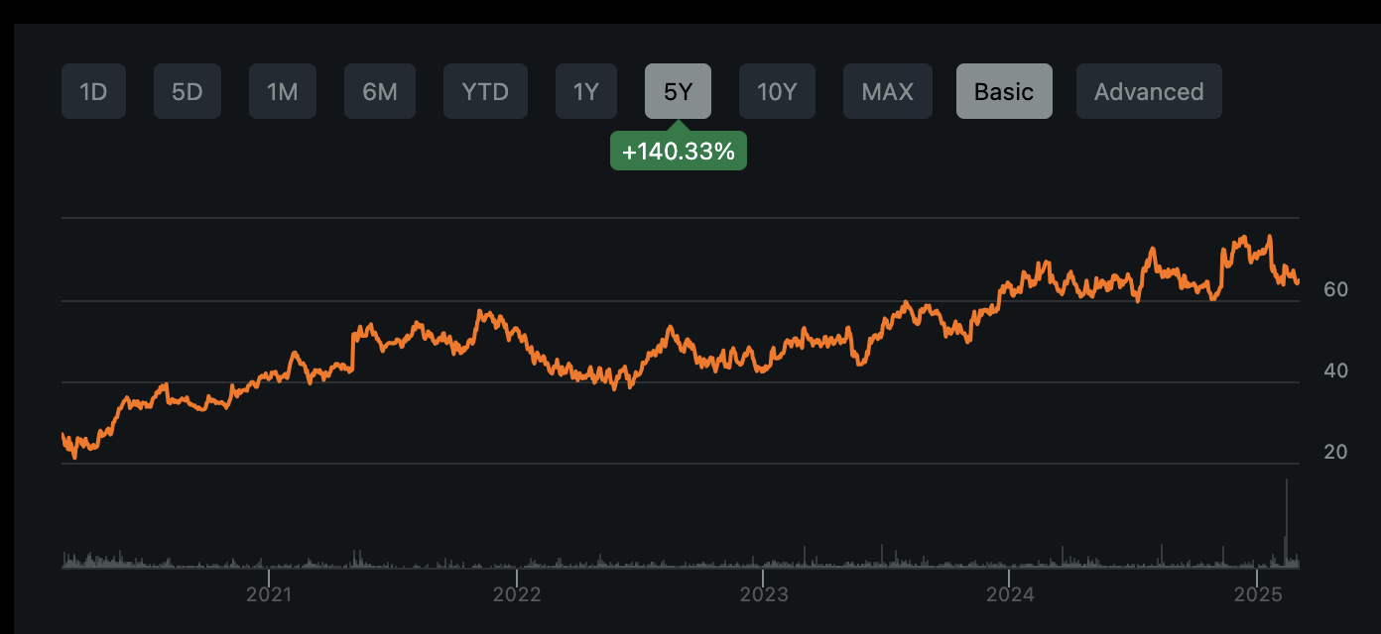Switch to the 10Y chart view

pos(777,90)
